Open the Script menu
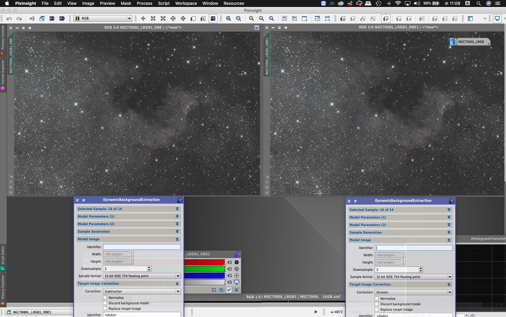This screenshot has width=506, height=317. tap(164, 3)
